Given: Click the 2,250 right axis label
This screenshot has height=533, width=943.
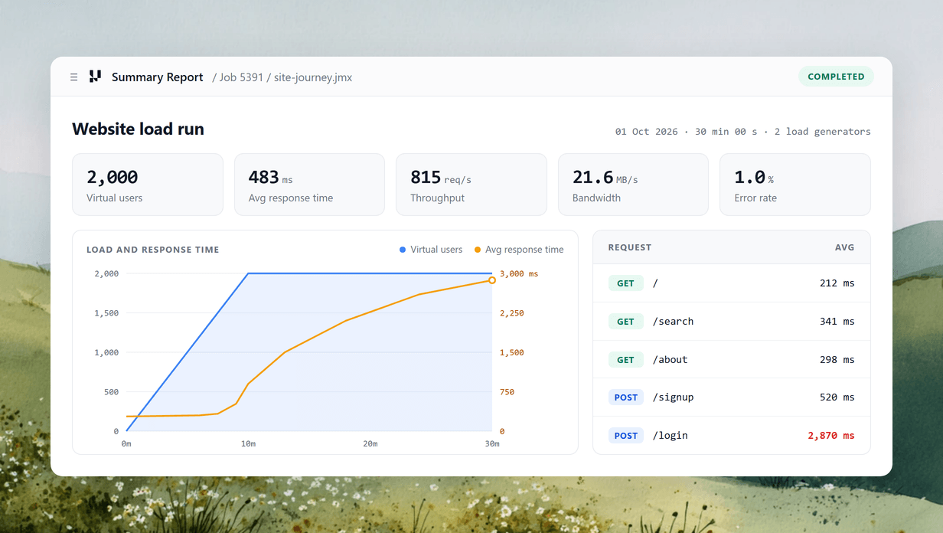Looking at the screenshot, I should click(x=512, y=313).
